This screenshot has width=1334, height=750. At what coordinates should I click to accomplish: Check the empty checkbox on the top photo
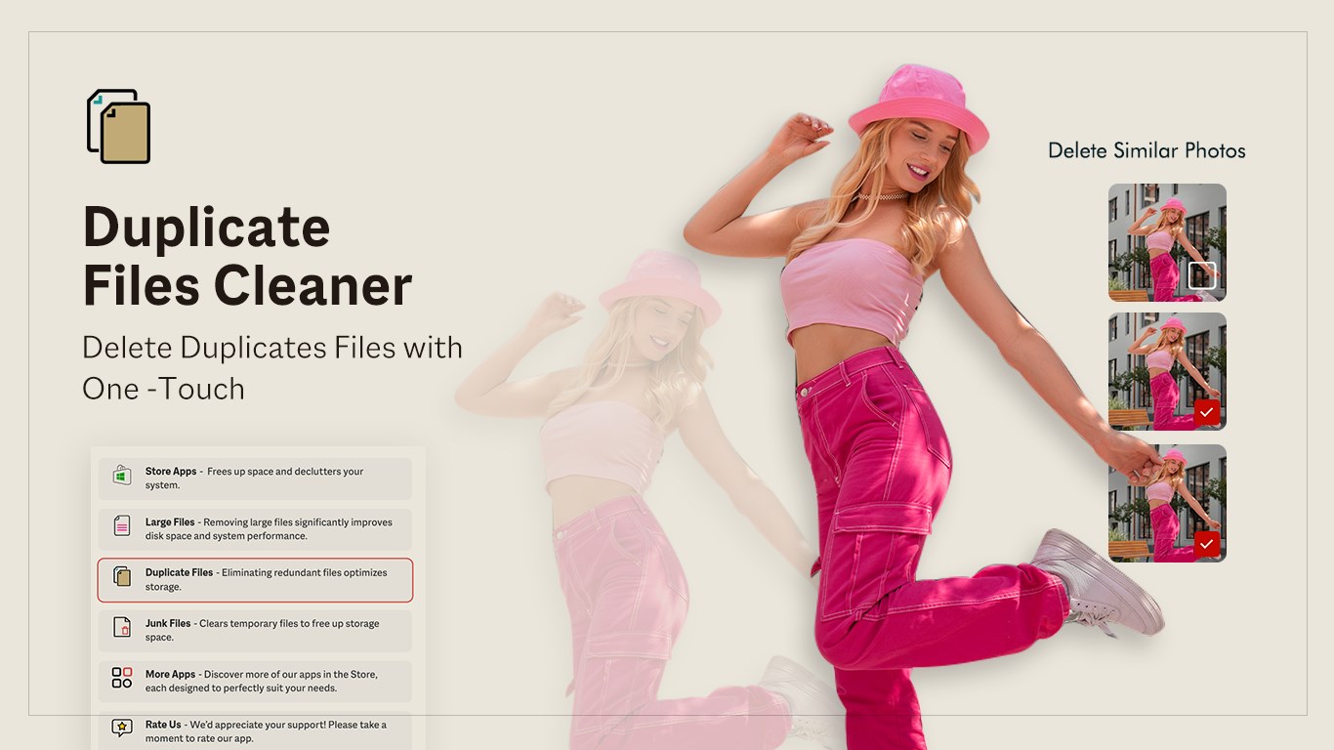tap(1201, 275)
